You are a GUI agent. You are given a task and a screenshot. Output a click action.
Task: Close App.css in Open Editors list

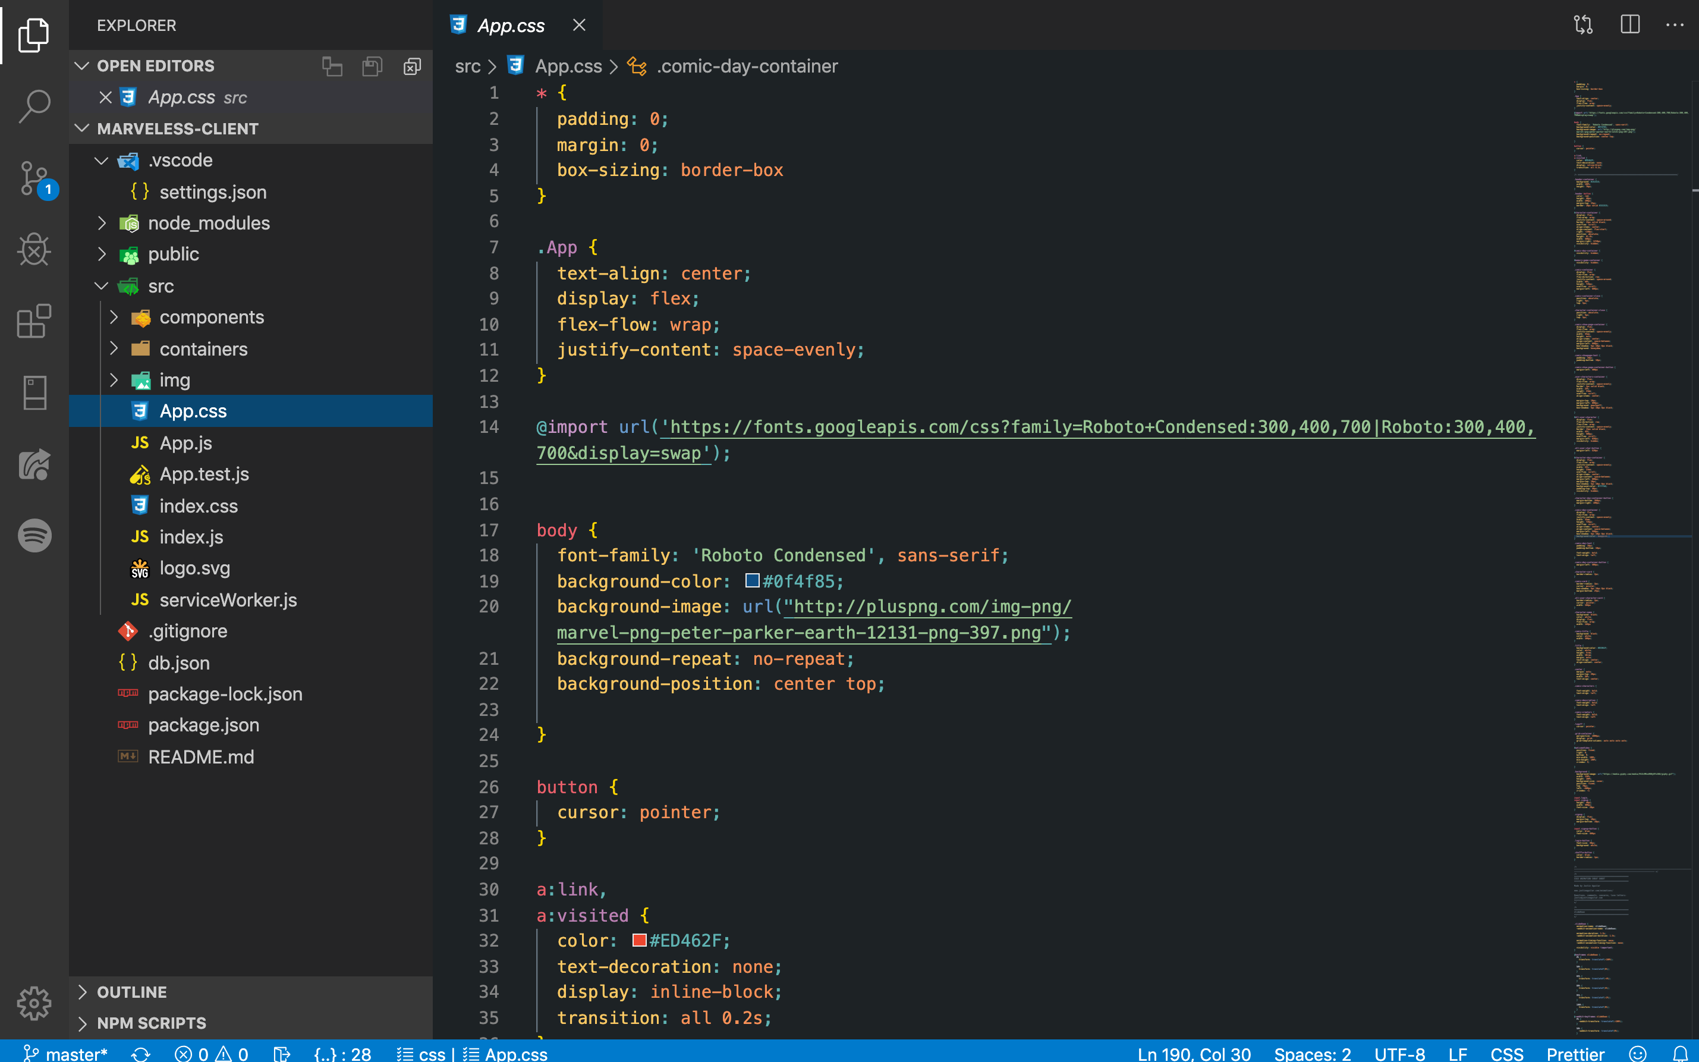105,98
